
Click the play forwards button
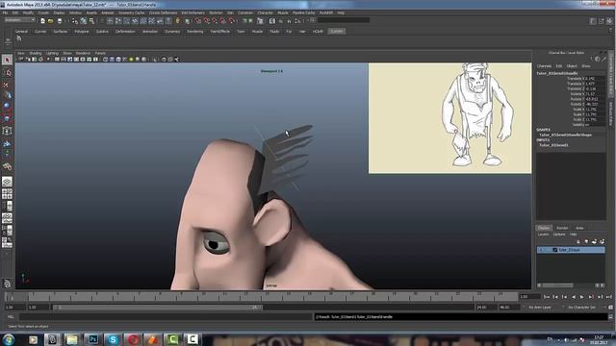(582, 297)
